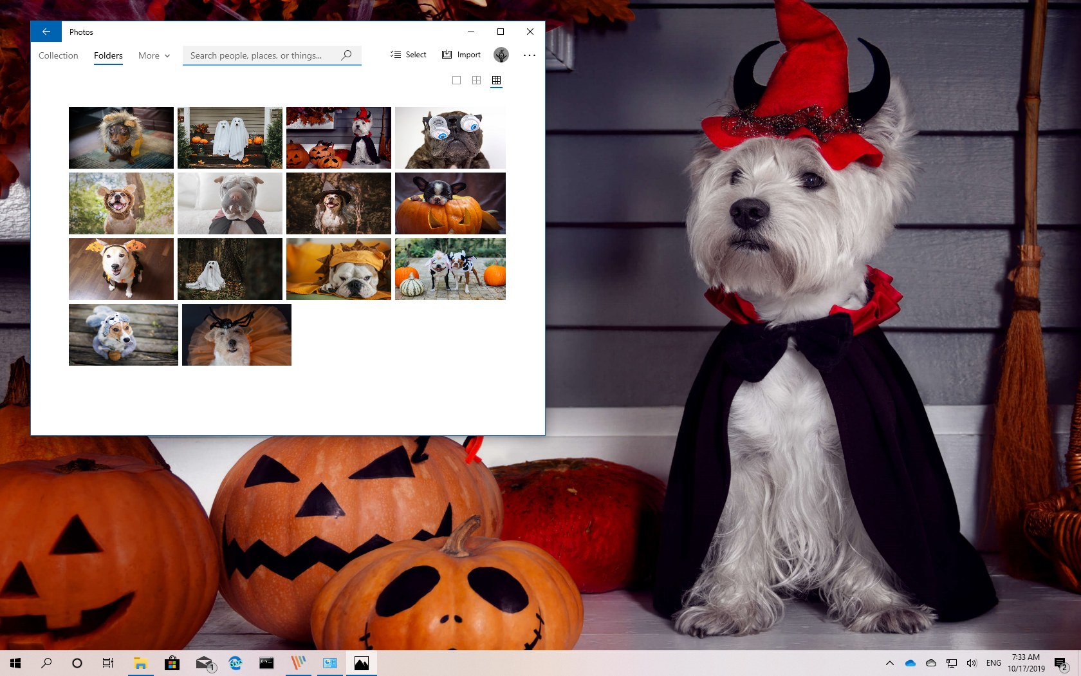Launch Microsoft Store from the taskbar
This screenshot has width=1081, height=676.
(172, 662)
